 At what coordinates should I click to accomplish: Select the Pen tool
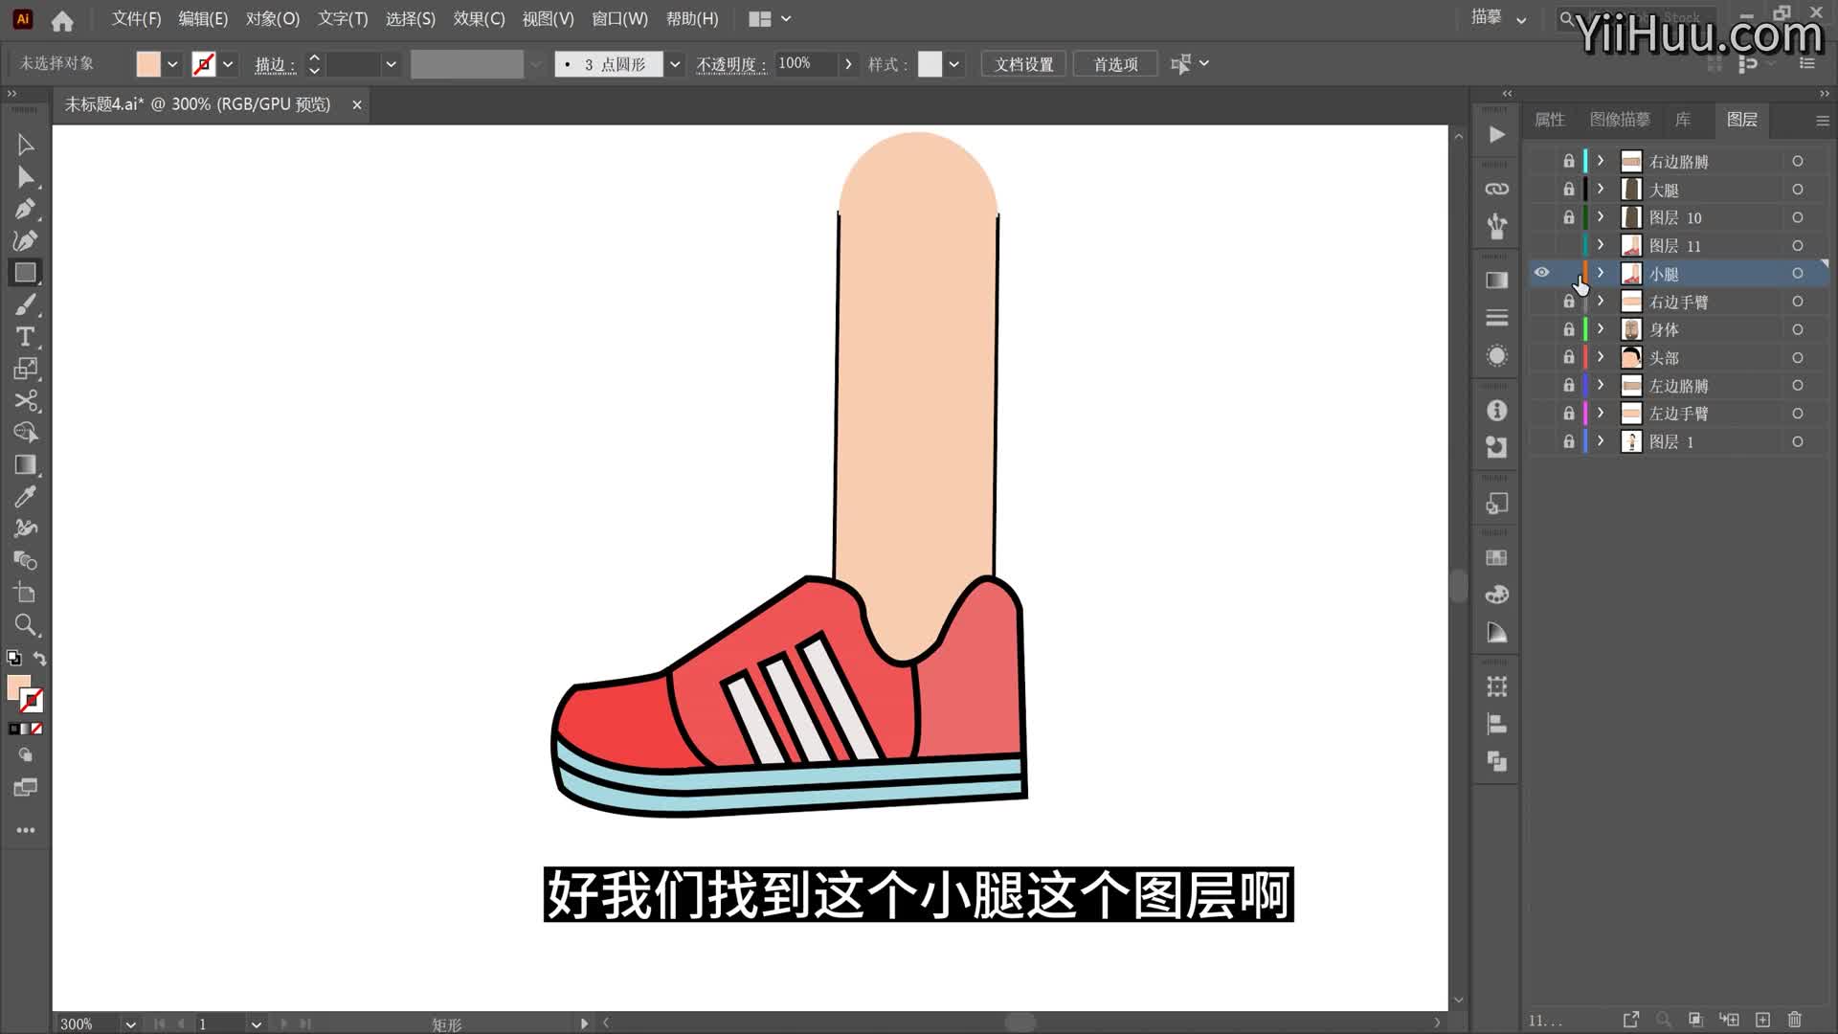point(25,209)
